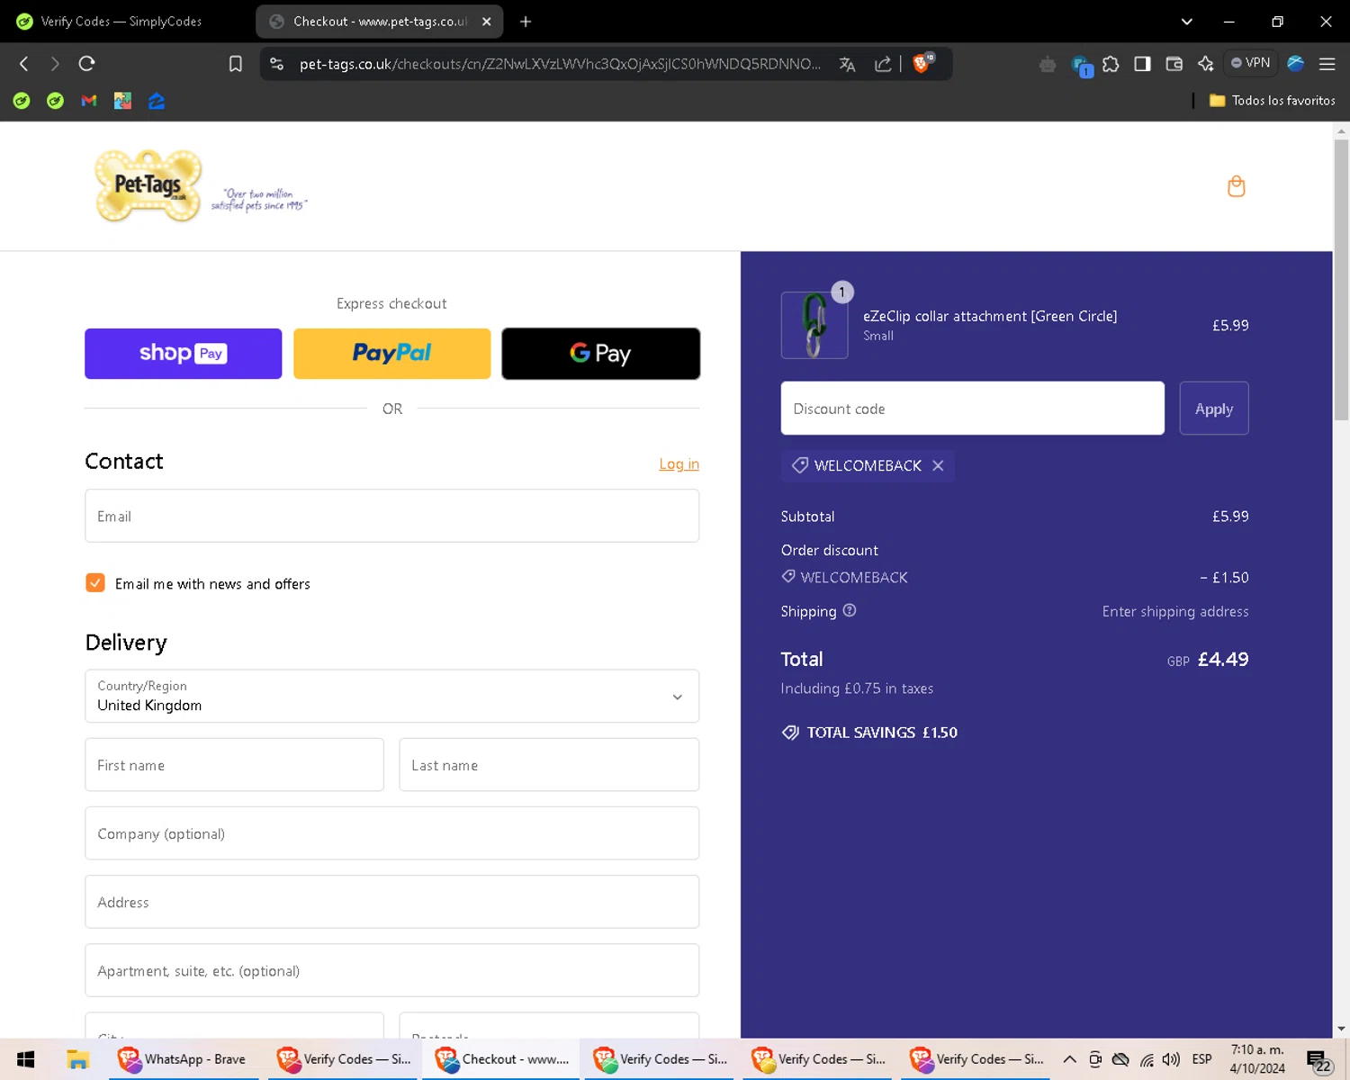The height and width of the screenshot is (1080, 1350).
Task: Click the Pet-Tags logo
Action: (148, 185)
